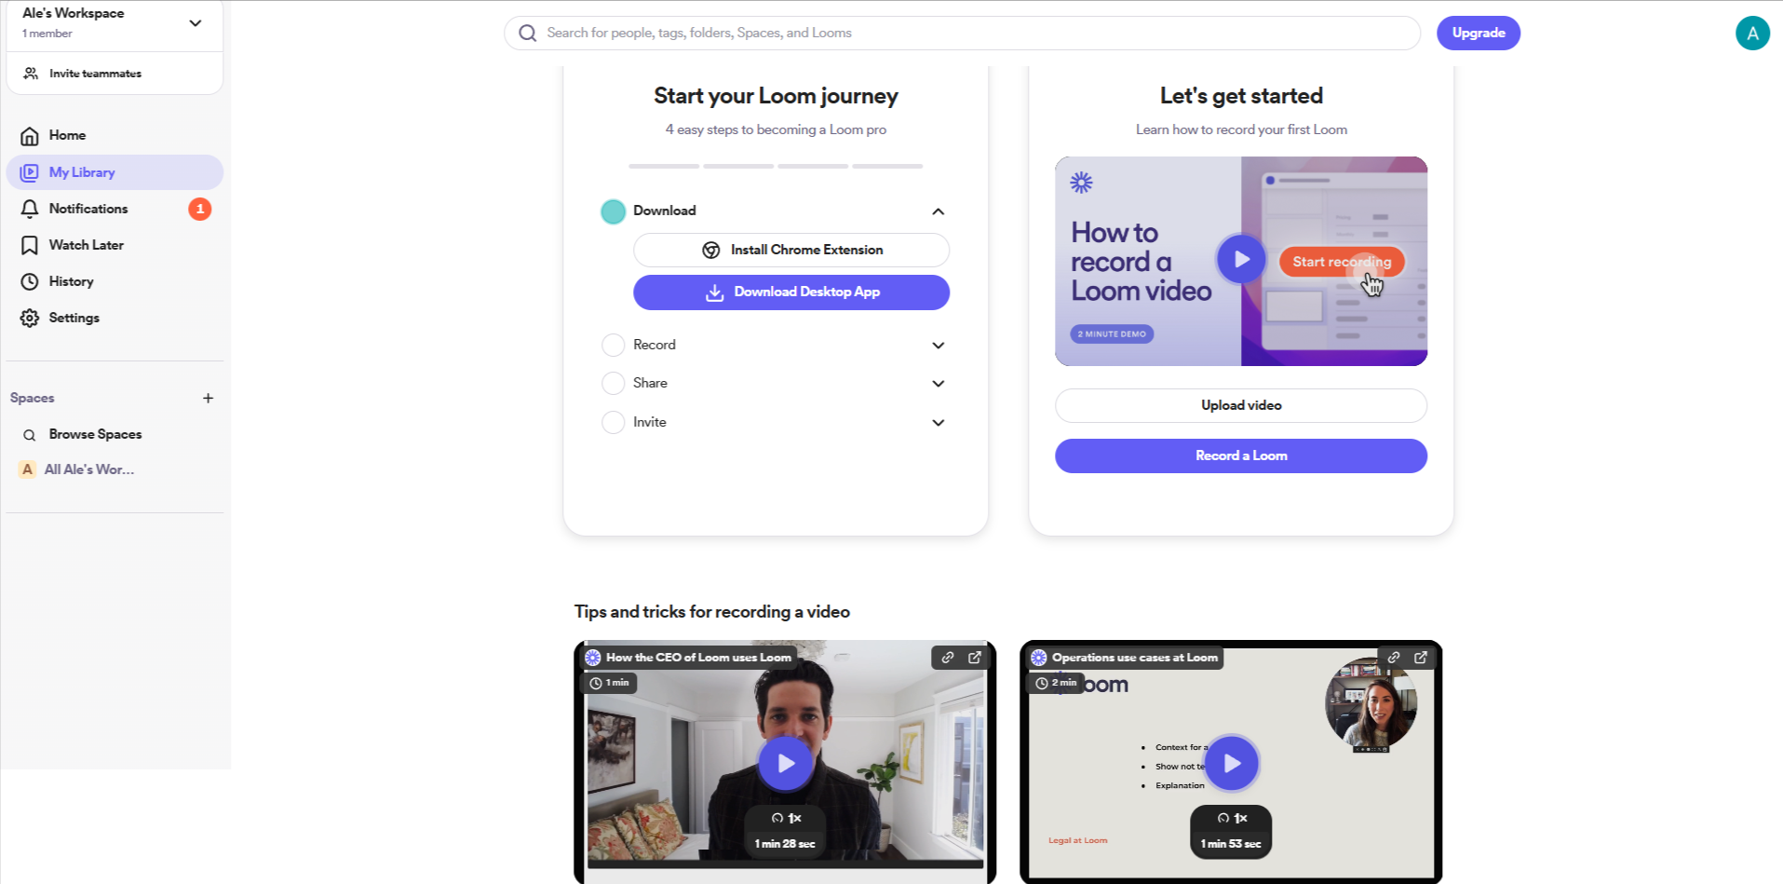1783x884 pixels.
Task: Click the Home house icon
Action: tap(30, 136)
